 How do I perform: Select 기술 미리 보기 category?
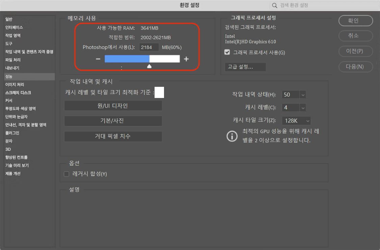[17, 165]
